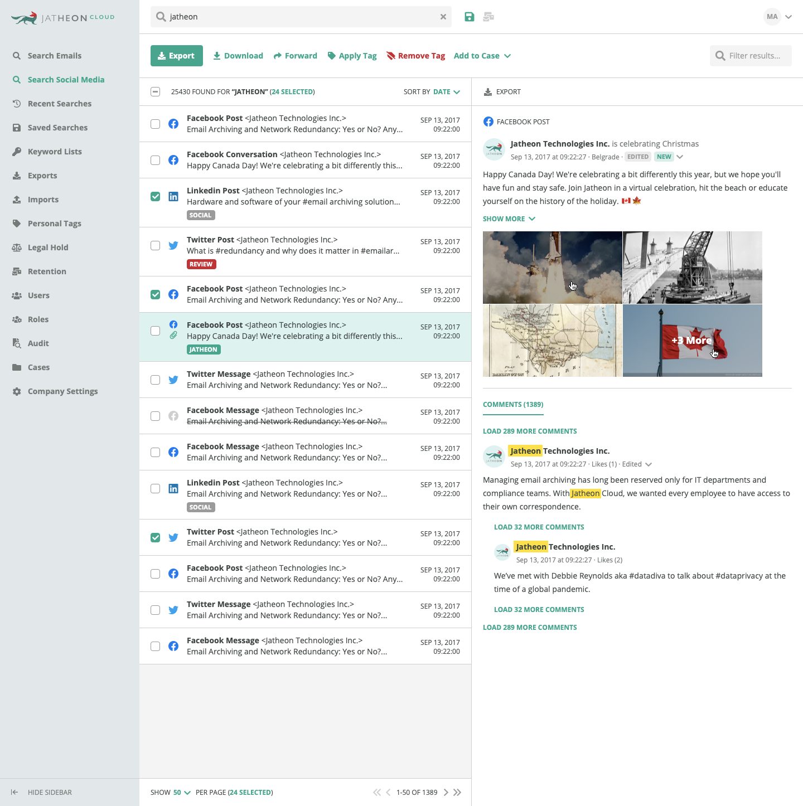Click the Users group icon
Screen dimensions: 803x806
click(17, 295)
